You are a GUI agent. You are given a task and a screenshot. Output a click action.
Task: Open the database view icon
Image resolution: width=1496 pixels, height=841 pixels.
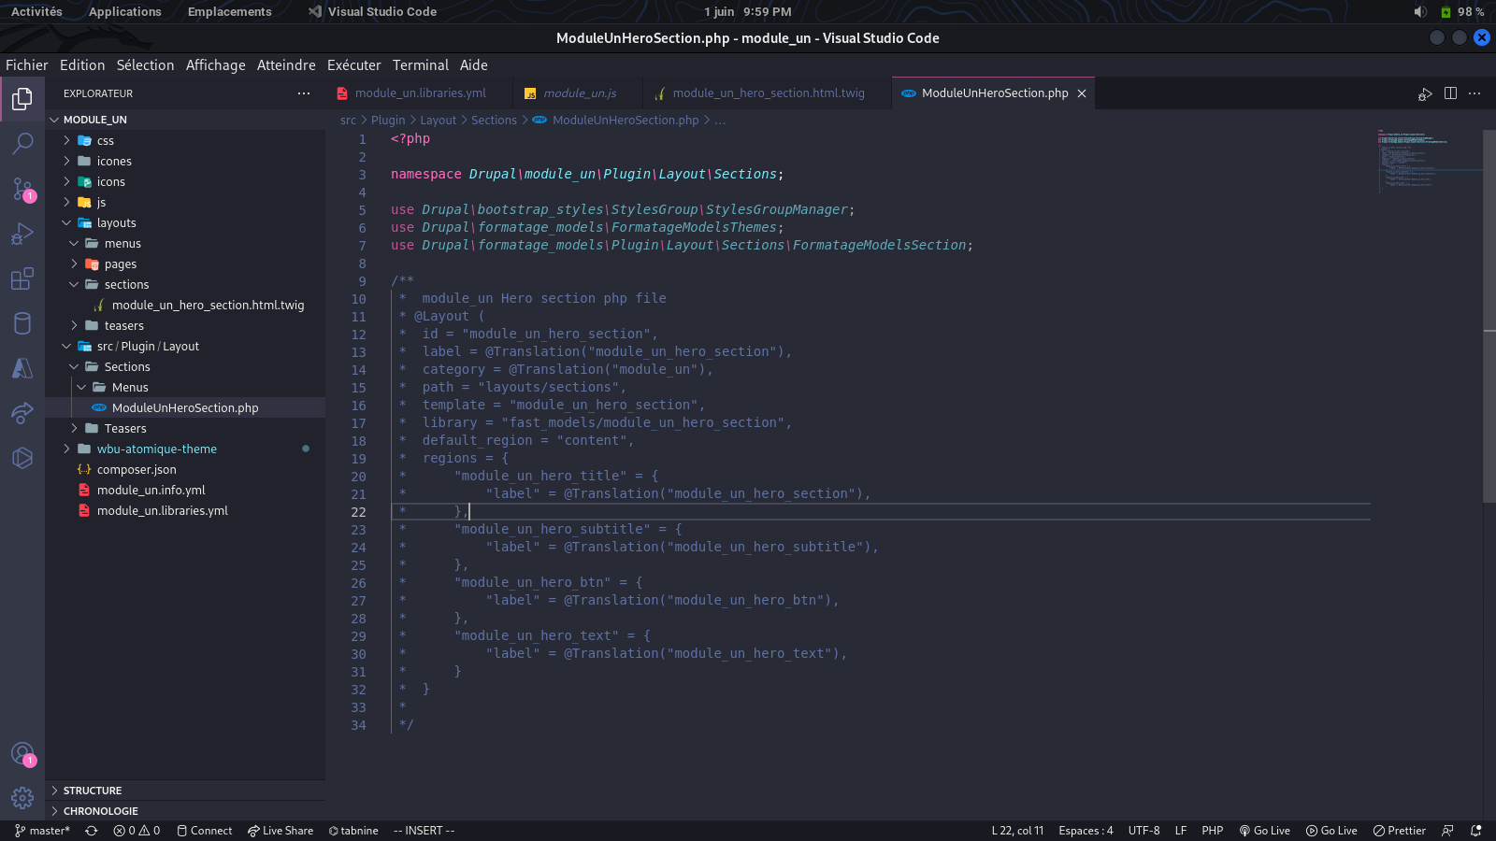pyautogui.click(x=22, y=323)
